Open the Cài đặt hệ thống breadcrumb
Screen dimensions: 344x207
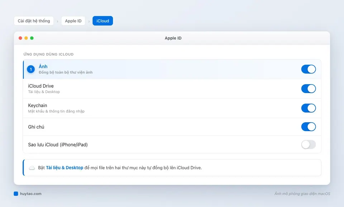[34, 21]
